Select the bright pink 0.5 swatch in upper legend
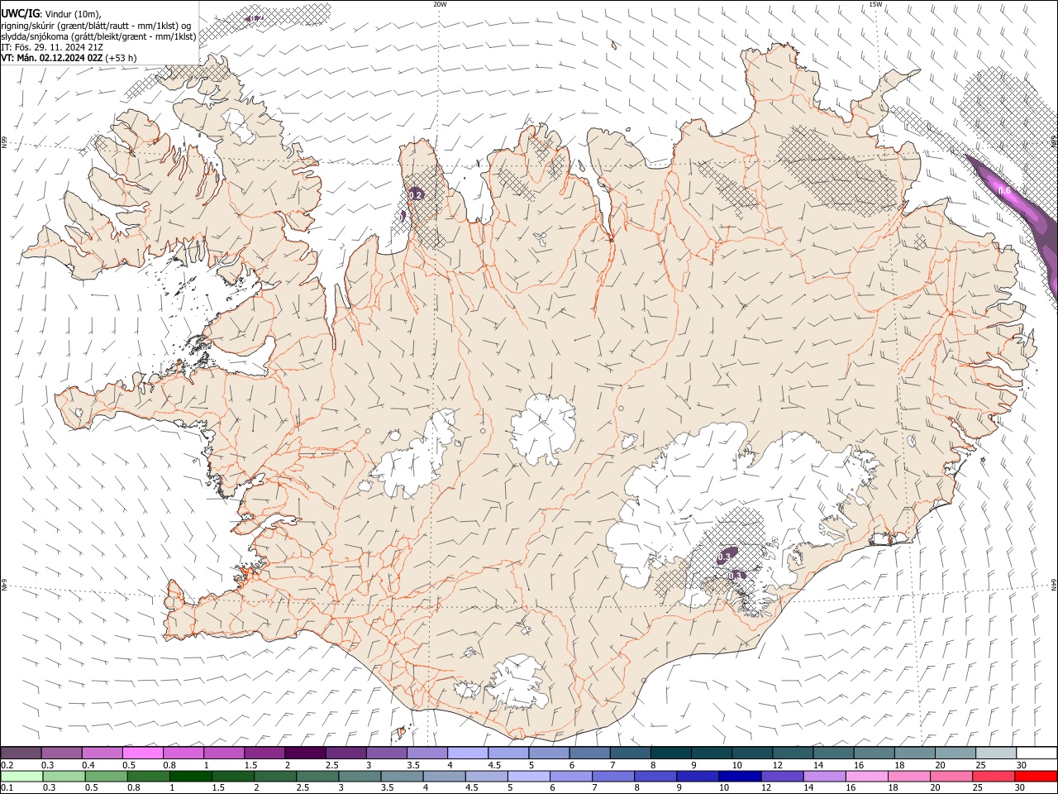 (x=143, y=753)
